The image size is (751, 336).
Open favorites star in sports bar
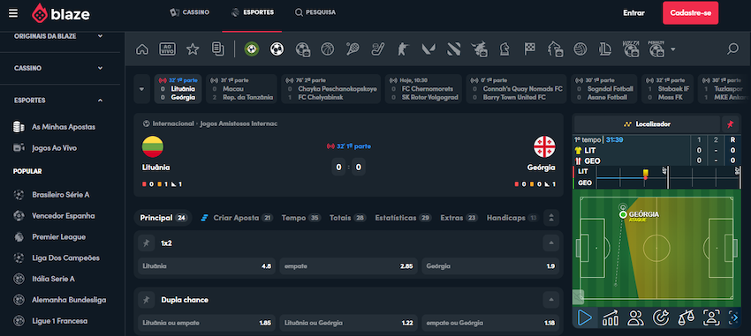[193, 49]
